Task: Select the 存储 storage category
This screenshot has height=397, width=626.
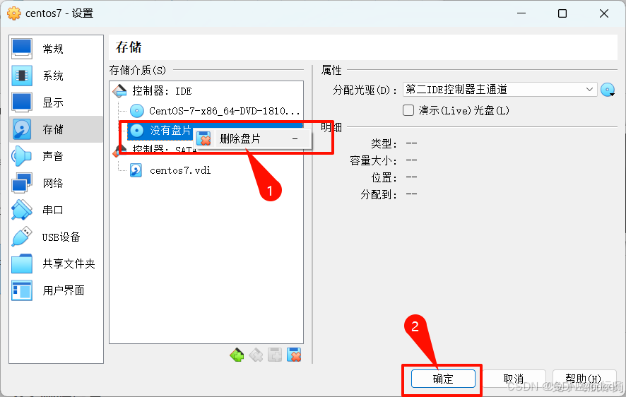Action: click(x=56, y=129)
